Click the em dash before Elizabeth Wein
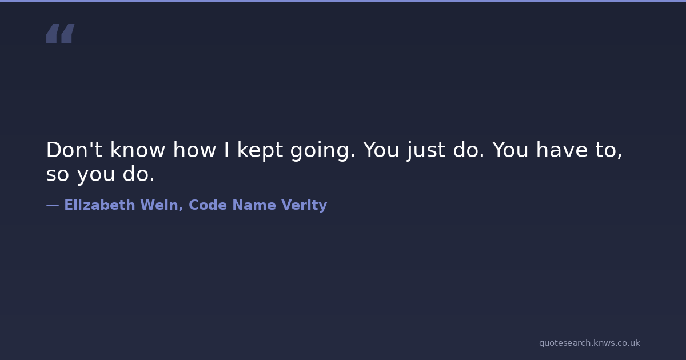This screenshot has width=686, height=360. (x=52, y=206)
